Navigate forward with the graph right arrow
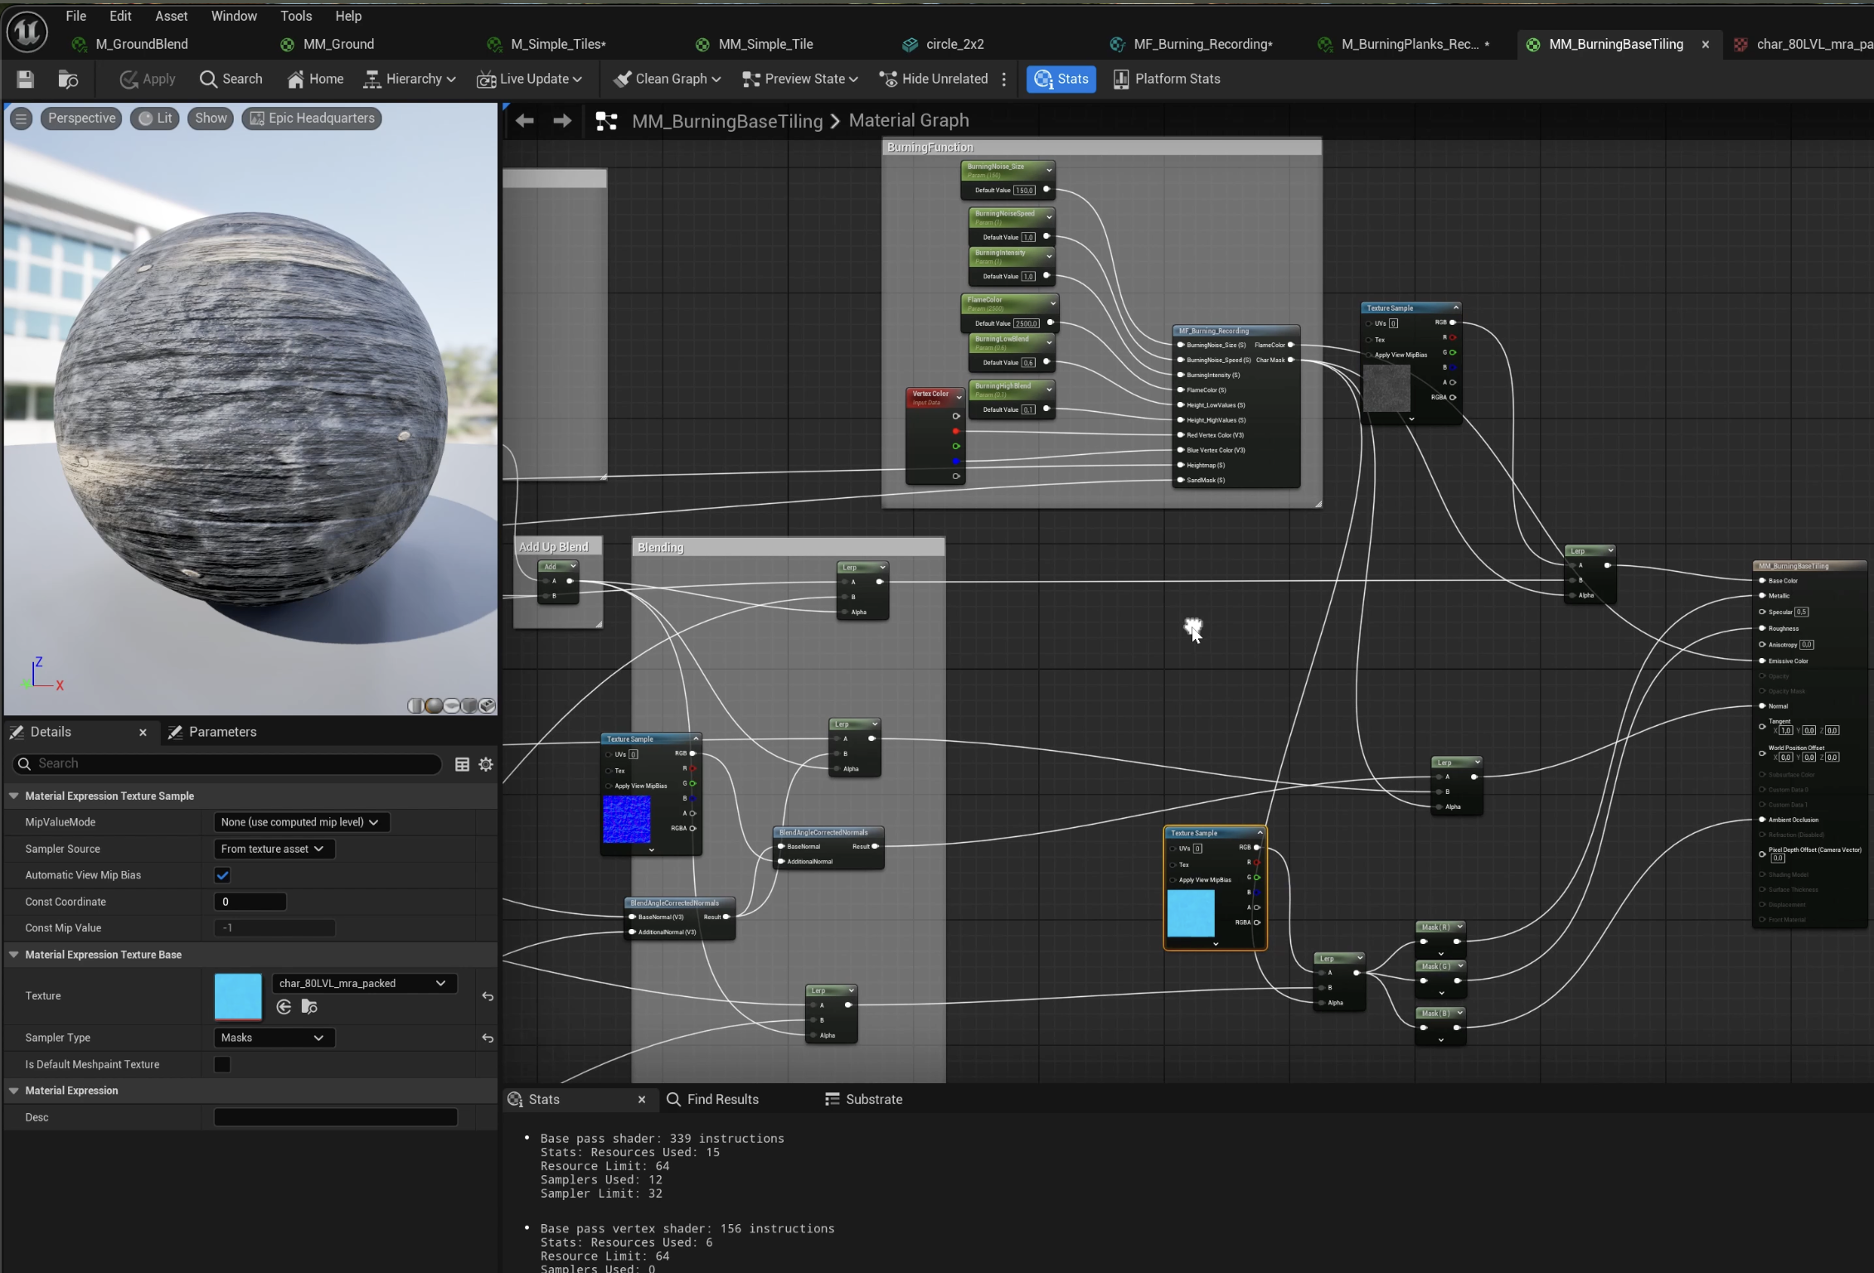The height and width of the screenshot is (1273, 1874). [x=561, y=121]
